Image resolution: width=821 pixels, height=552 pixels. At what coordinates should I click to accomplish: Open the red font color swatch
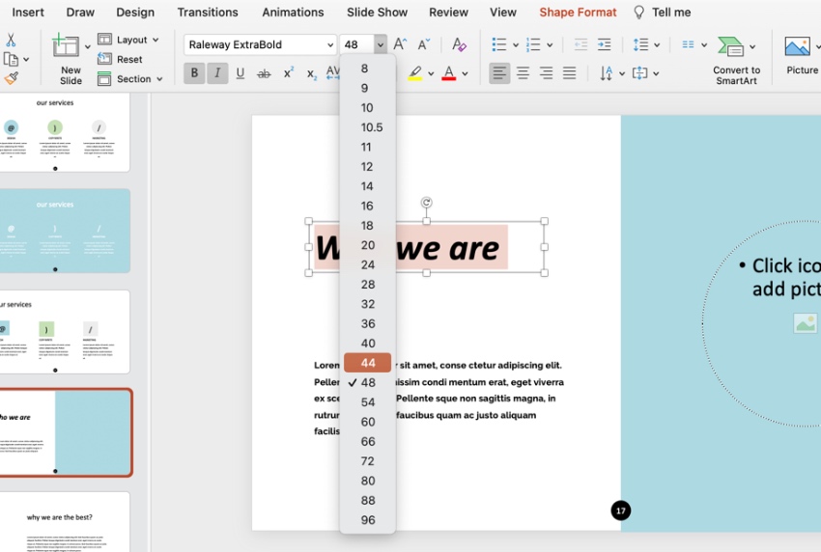tap(448, 73)
